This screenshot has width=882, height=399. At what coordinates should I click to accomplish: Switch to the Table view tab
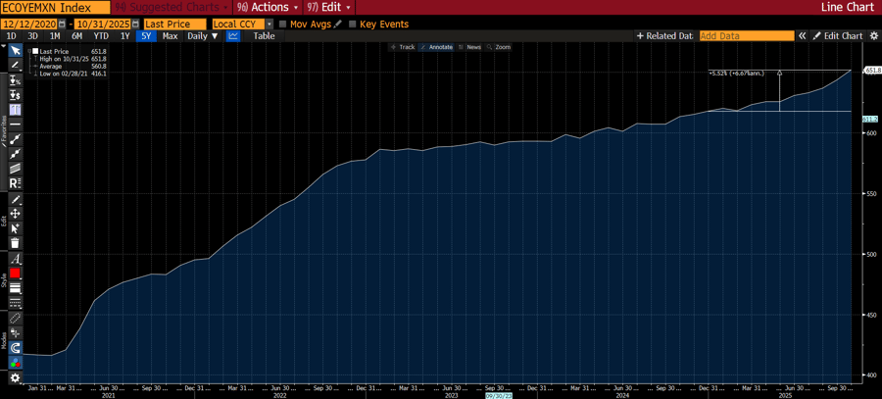click(x=264, y=36)
